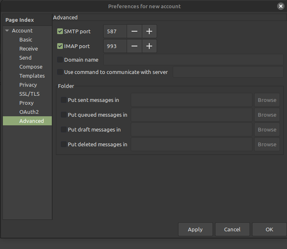Click the Apply button
The image size is (287, 249).
click(195, 229)
